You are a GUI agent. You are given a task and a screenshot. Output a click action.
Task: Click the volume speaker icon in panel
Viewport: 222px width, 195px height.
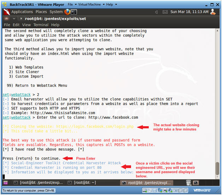pos(156,12)
